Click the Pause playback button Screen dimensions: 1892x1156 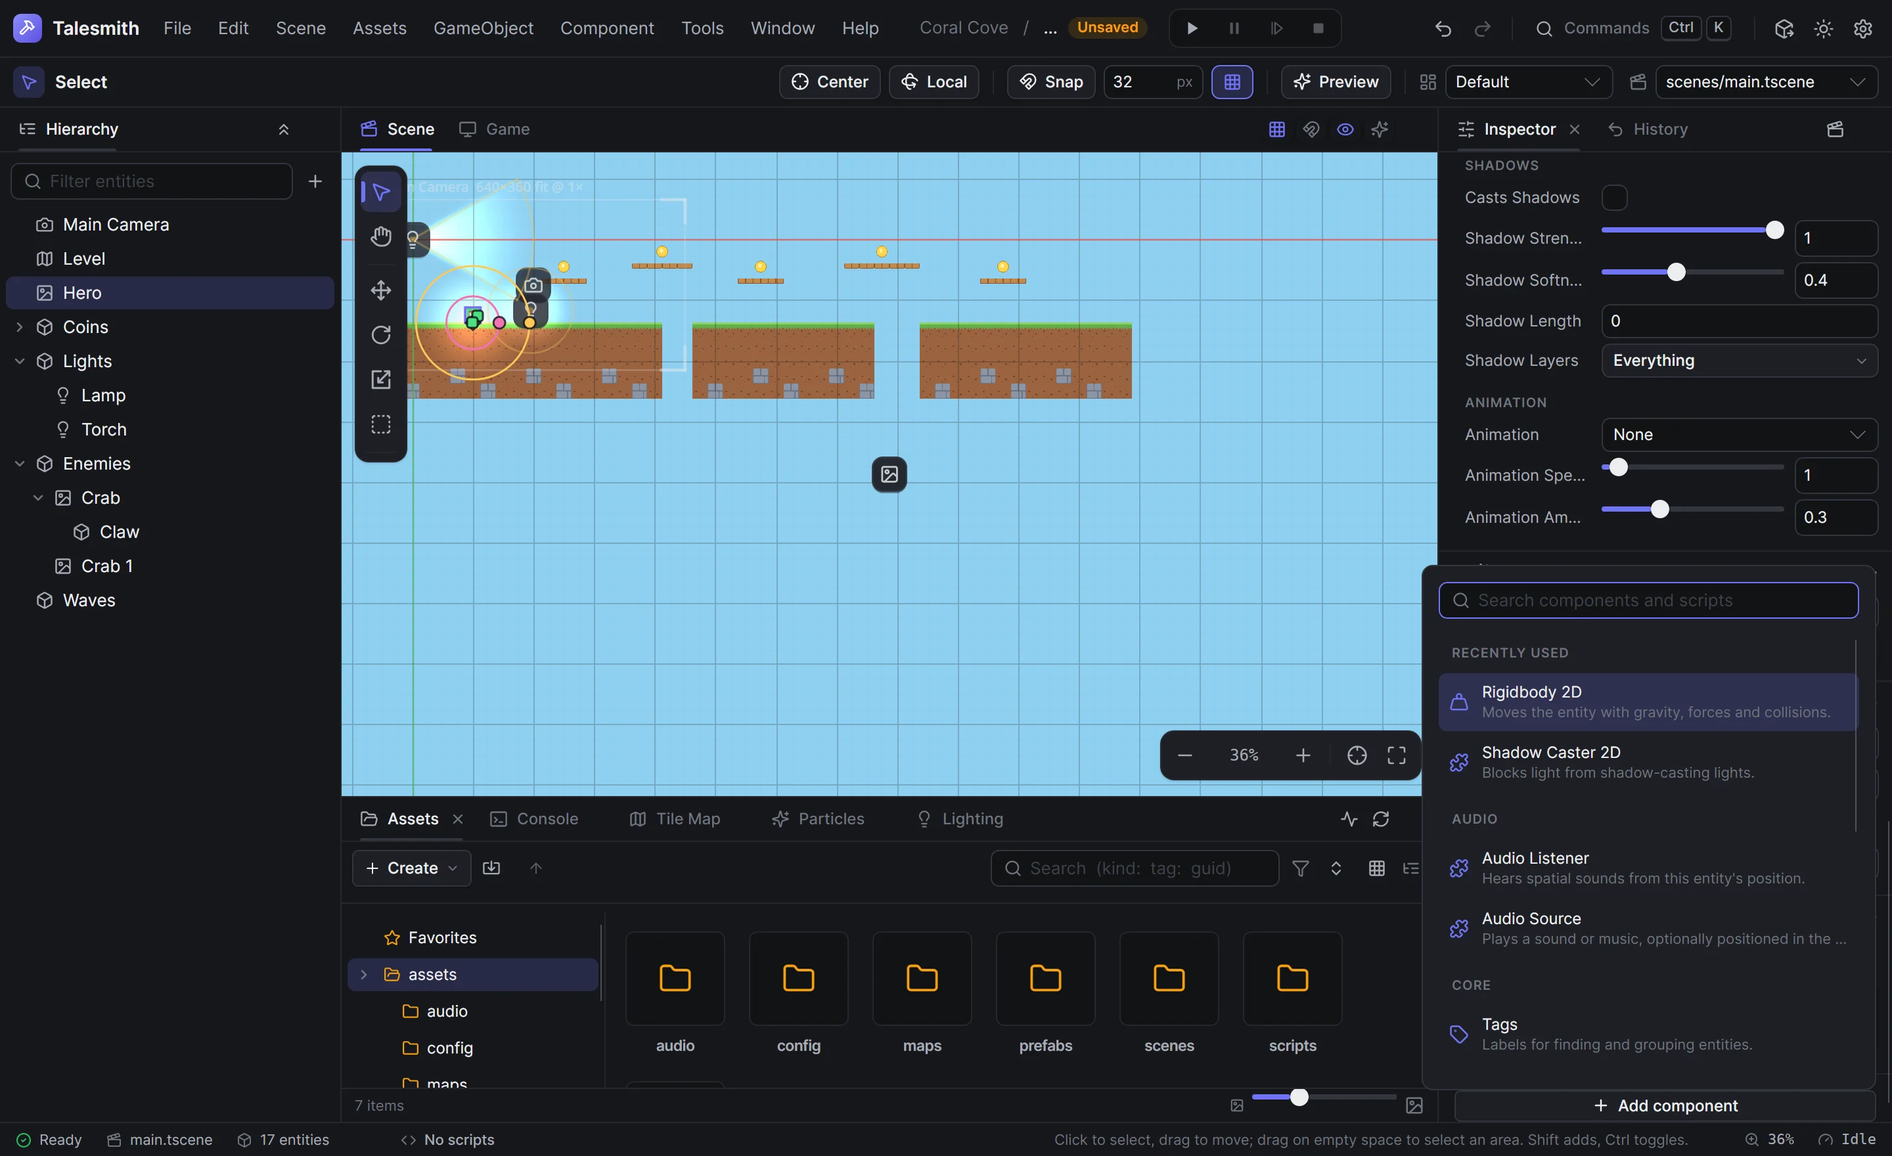[1234, 28]
